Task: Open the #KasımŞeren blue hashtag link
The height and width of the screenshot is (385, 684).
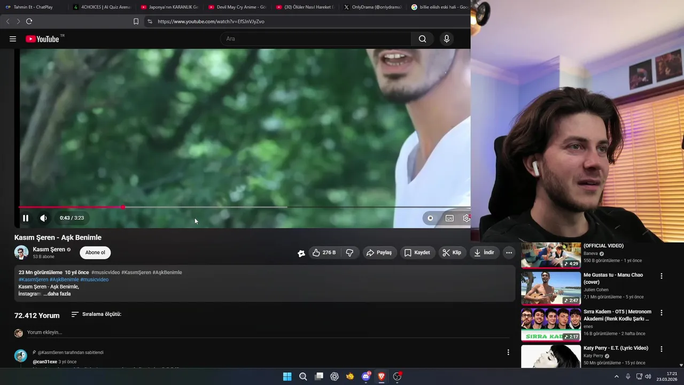Action: 33,280
